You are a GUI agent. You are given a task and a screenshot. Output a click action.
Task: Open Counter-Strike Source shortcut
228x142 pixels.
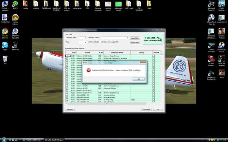click(222, 47)
